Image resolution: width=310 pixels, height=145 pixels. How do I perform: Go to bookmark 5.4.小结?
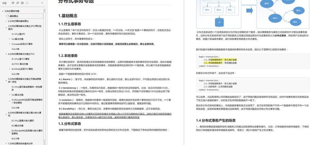[x=15, y=108]
